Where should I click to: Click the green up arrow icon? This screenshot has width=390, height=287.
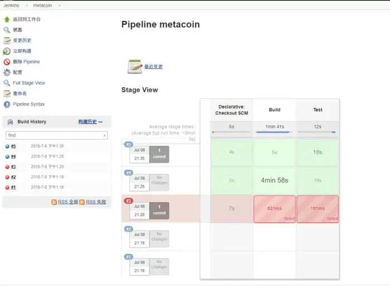tap(7, 19)
